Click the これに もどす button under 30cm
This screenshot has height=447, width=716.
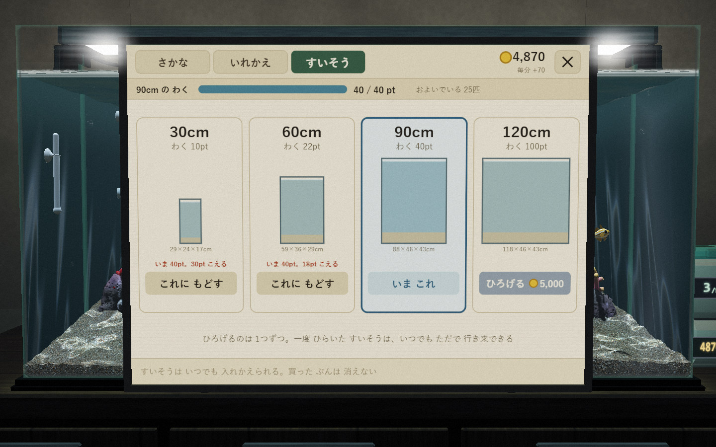pos(191,284)
